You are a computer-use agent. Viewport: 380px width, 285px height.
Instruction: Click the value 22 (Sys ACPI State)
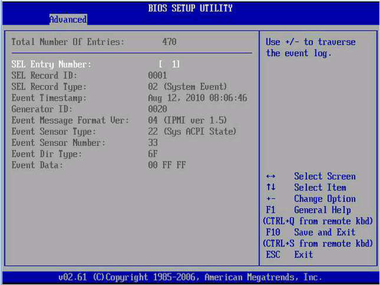(192, 131)
